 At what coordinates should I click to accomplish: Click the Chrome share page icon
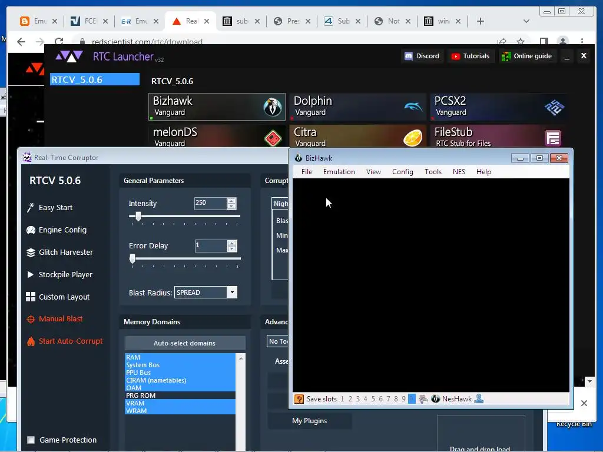(x=502, y=41)
